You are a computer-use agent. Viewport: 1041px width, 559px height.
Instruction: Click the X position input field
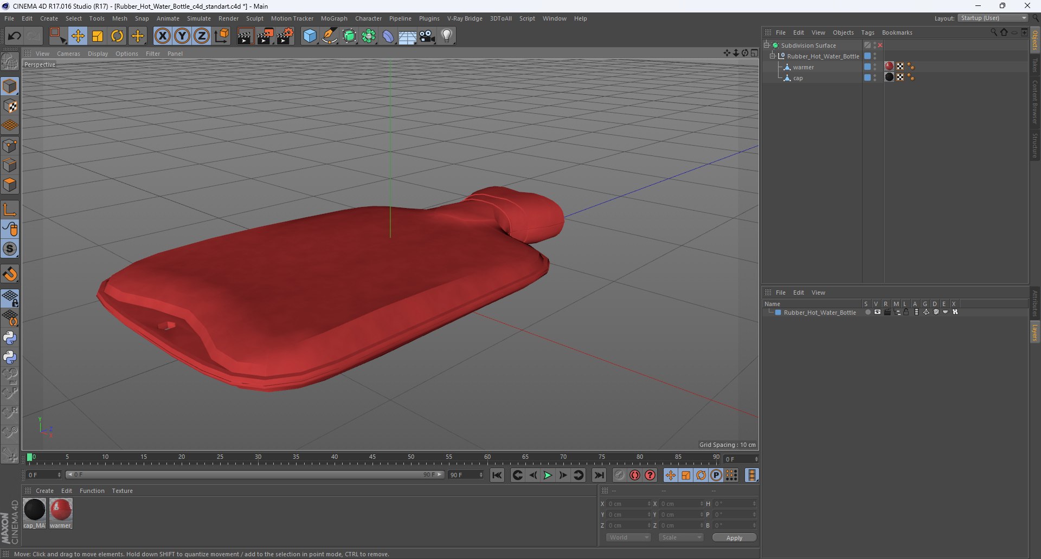(628, 504)
